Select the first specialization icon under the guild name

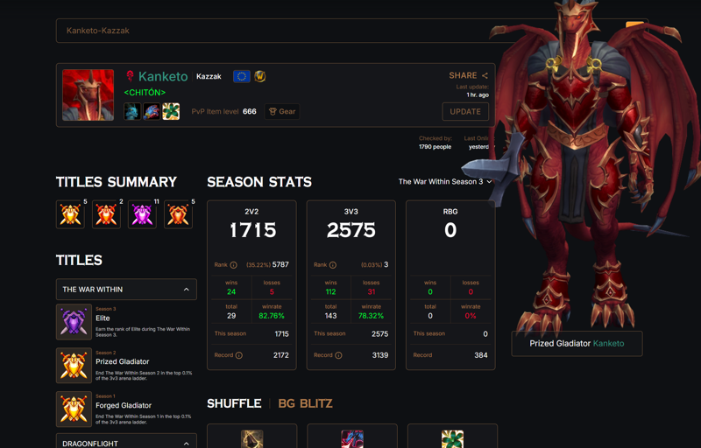[132, 111]
